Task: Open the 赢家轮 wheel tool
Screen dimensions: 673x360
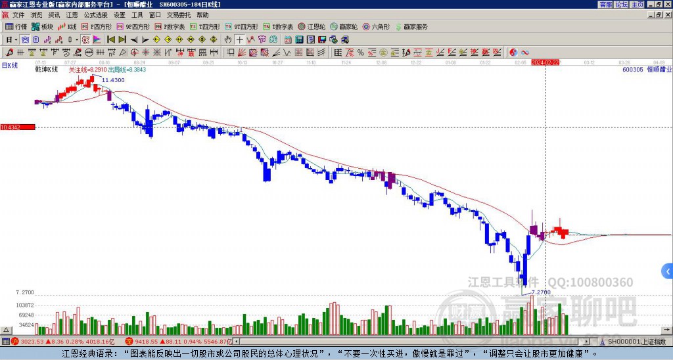Action: tap(344, 26)
